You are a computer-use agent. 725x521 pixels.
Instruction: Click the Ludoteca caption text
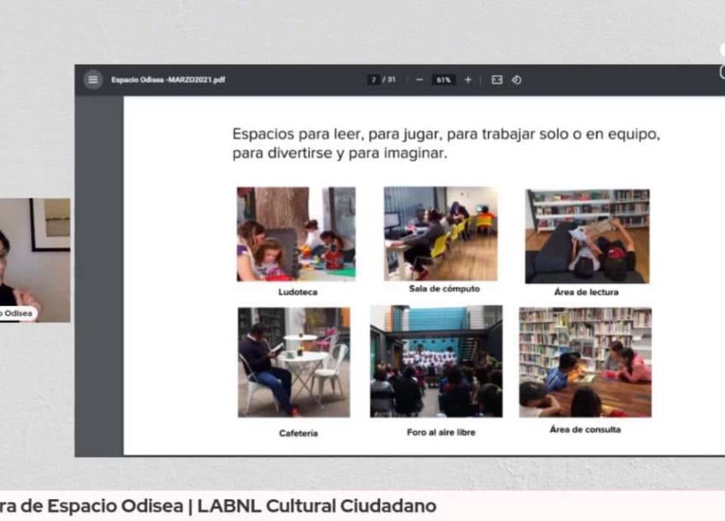[x=297, y=291]
